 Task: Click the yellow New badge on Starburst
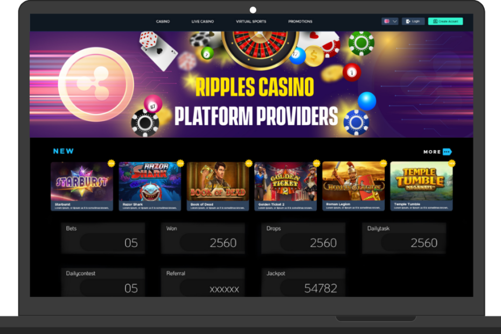[x=111, y=163]
